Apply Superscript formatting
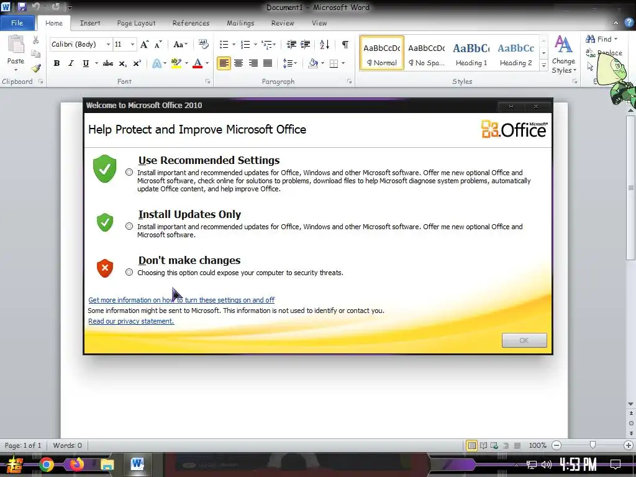The width and height of the screenshot is (636, 477). (137, 63)
